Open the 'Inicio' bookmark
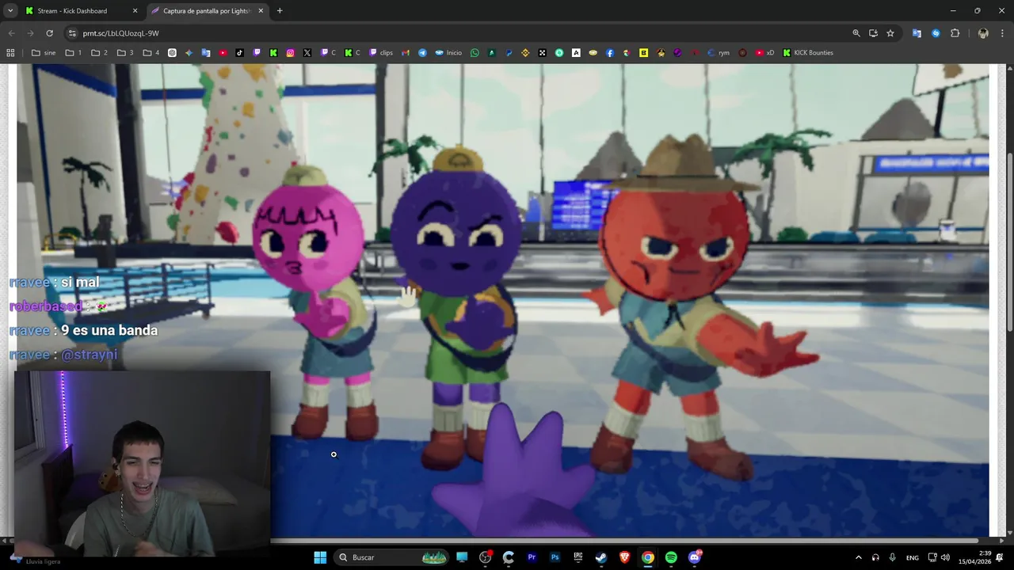 point(448,53)
